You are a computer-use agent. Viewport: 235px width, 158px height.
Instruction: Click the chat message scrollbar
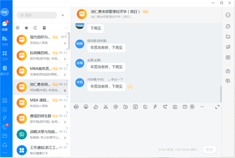pyautogui.click(x=221, y=94)
